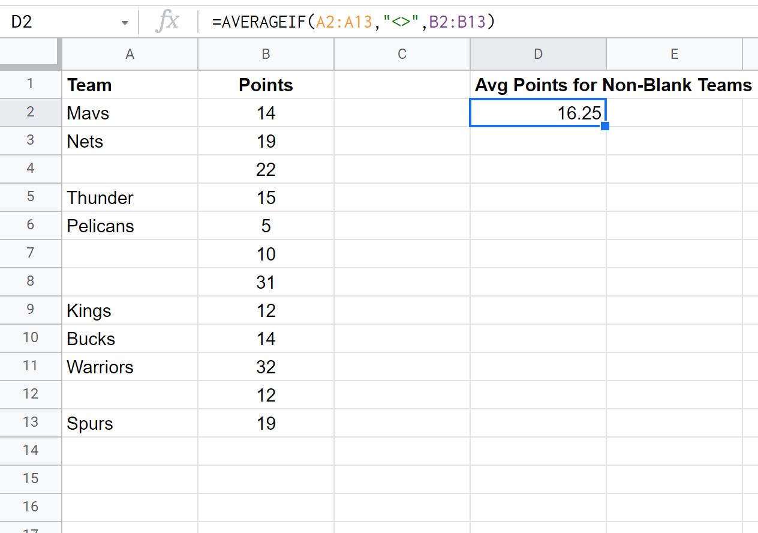Select column D header

click(538, 55)
